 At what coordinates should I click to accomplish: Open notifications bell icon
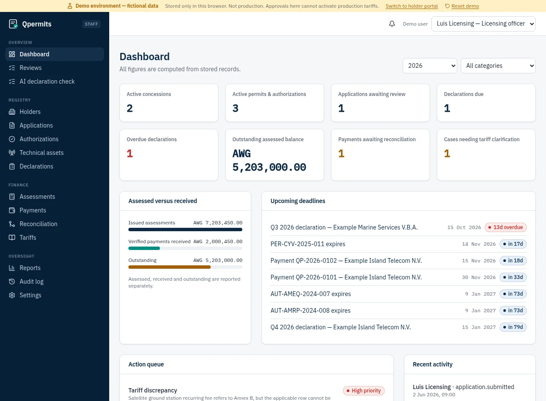point(392,24)
